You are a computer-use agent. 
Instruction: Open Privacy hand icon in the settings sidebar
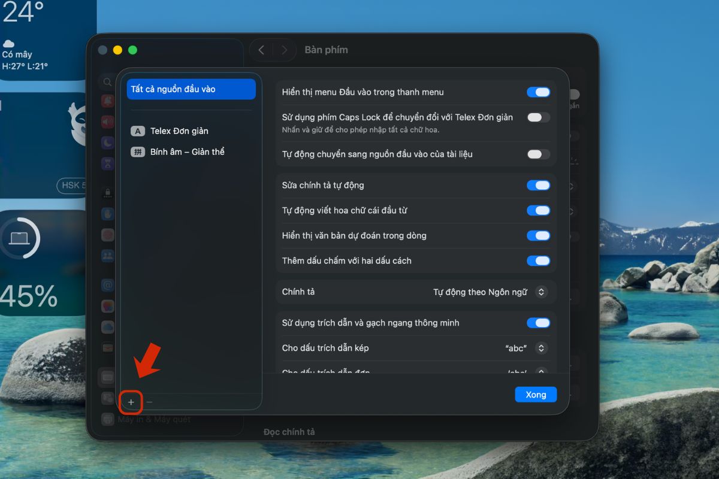[x=108, y=214]
